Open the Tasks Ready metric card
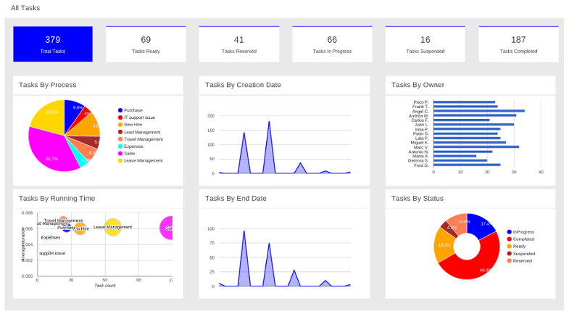This screenshot has height=314, width=569. pyautogui.click(x=146, y=44)
